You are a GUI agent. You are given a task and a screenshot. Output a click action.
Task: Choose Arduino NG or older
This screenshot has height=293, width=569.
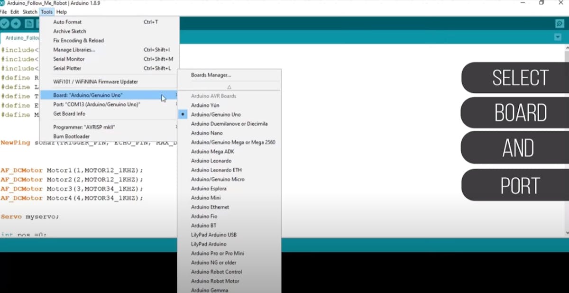(x=229, y=263)
